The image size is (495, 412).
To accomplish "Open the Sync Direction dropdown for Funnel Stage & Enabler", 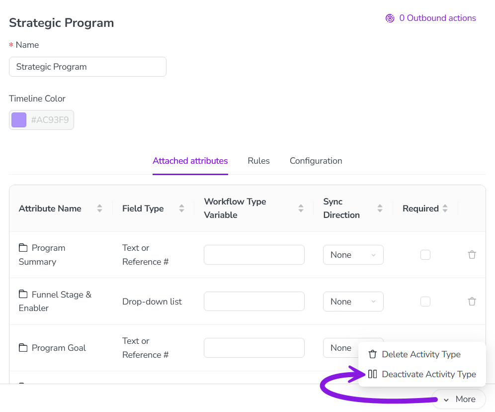I will pyautogui.click(x=353, y=302).
